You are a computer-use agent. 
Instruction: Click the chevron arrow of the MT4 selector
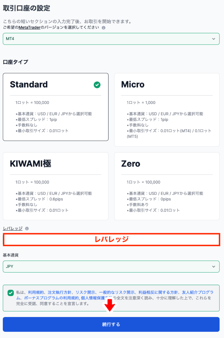tap(214, 39)
